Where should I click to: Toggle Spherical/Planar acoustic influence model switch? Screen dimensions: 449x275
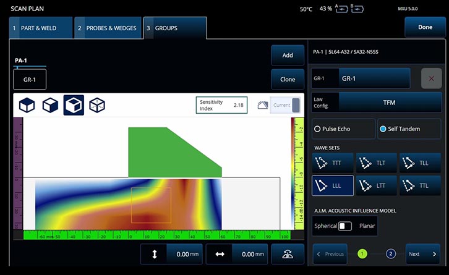(344, 226)
